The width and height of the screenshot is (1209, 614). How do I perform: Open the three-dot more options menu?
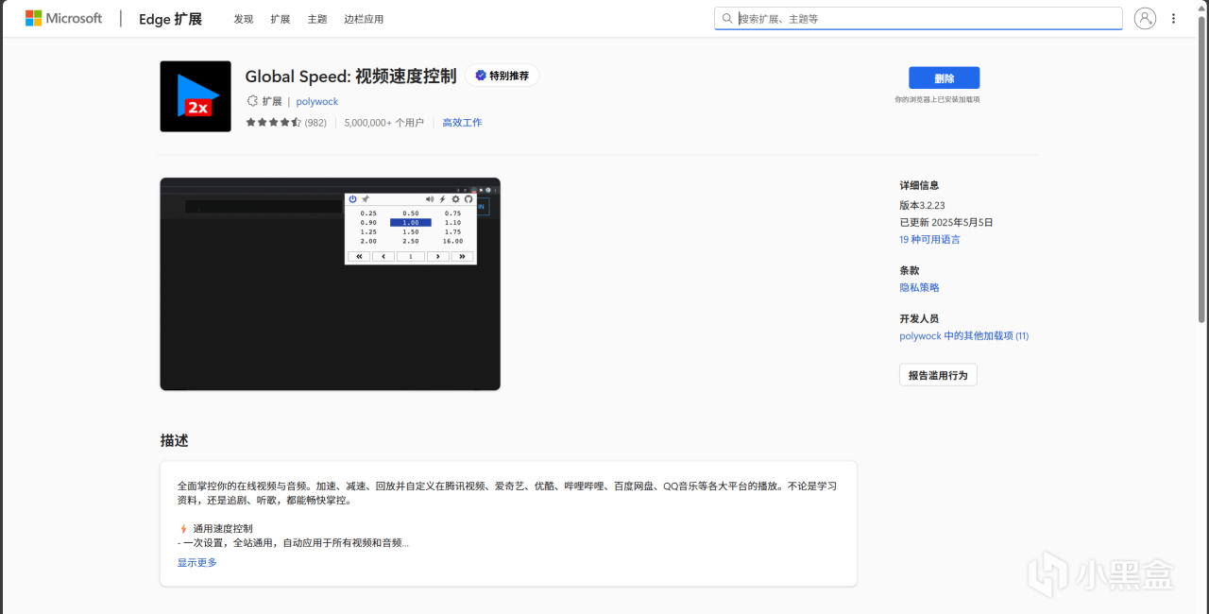1174,18
